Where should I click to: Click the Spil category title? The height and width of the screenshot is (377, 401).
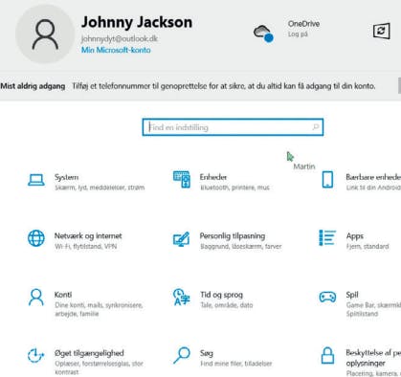(352, 295)
